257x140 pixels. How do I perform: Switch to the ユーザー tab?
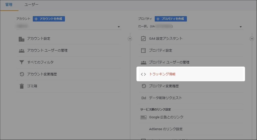tap(32, 5)
